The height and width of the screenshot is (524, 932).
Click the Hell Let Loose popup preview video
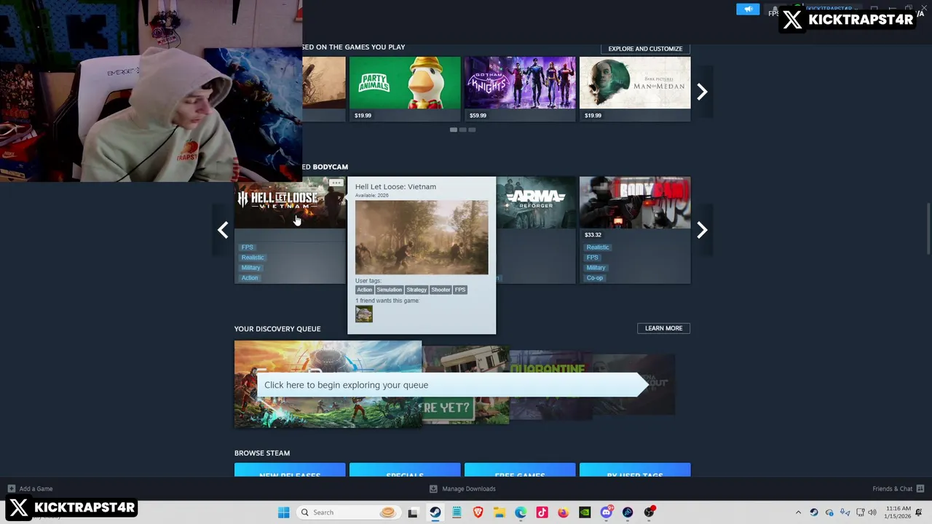pyautogui.click(x=422, y=237)
